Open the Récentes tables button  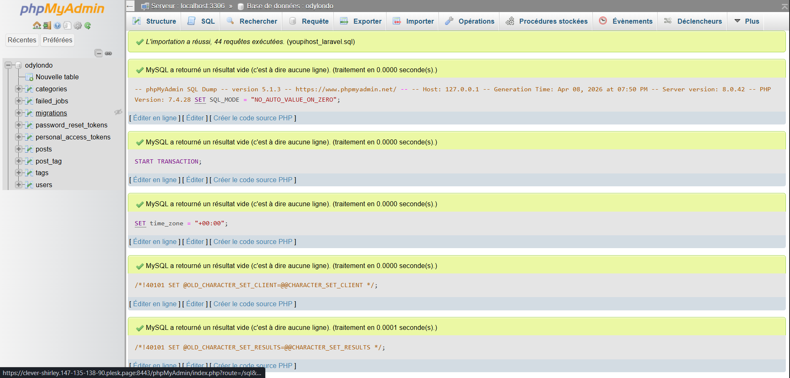point(22,40)
